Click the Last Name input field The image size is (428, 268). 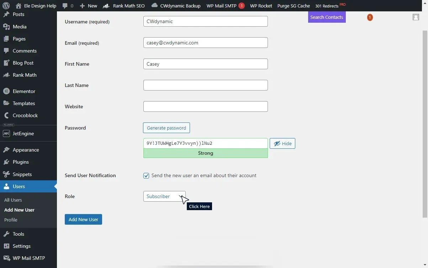tap(205, 85)
